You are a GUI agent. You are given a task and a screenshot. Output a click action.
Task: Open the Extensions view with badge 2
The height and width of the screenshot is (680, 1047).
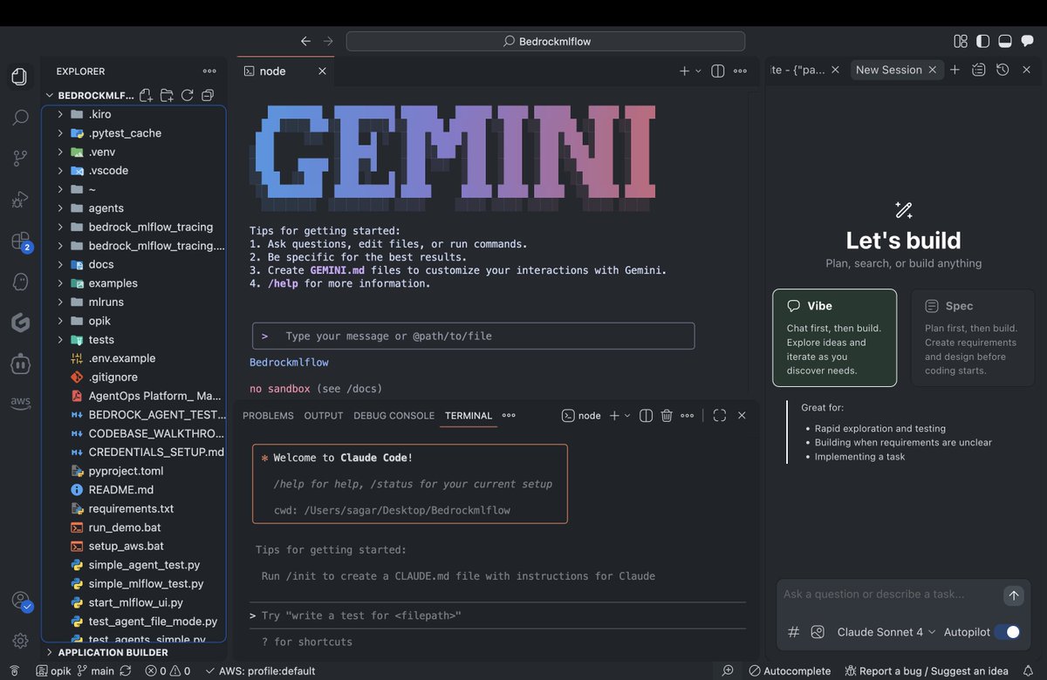[20, 241]
